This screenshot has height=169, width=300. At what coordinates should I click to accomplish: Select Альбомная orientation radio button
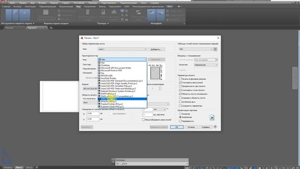tap(180, 117)
